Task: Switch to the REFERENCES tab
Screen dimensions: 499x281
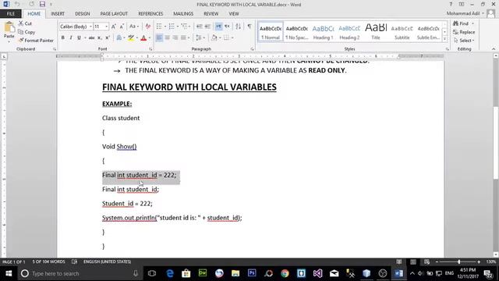Action: point(150,14)
